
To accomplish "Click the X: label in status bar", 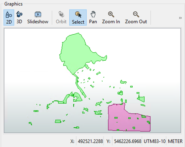I will 72,141.
